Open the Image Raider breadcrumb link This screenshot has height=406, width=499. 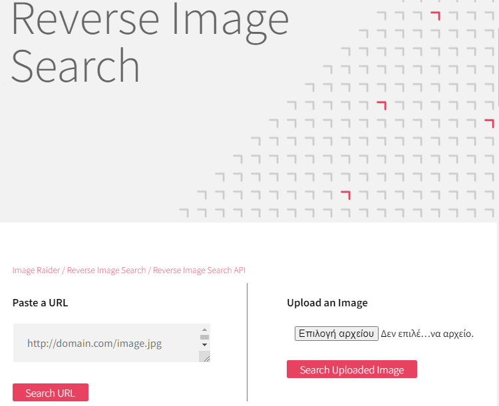(x=36, y=270)
